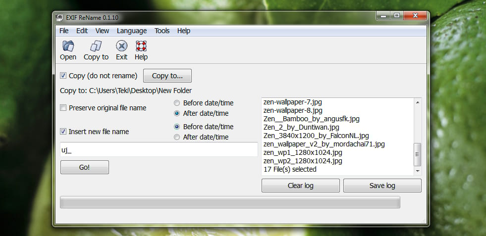Click Zen__Bamboo_by_angusfk.jpg log entry
The height and width of the screenshot is (236, 486).
[x=312, y=119]
